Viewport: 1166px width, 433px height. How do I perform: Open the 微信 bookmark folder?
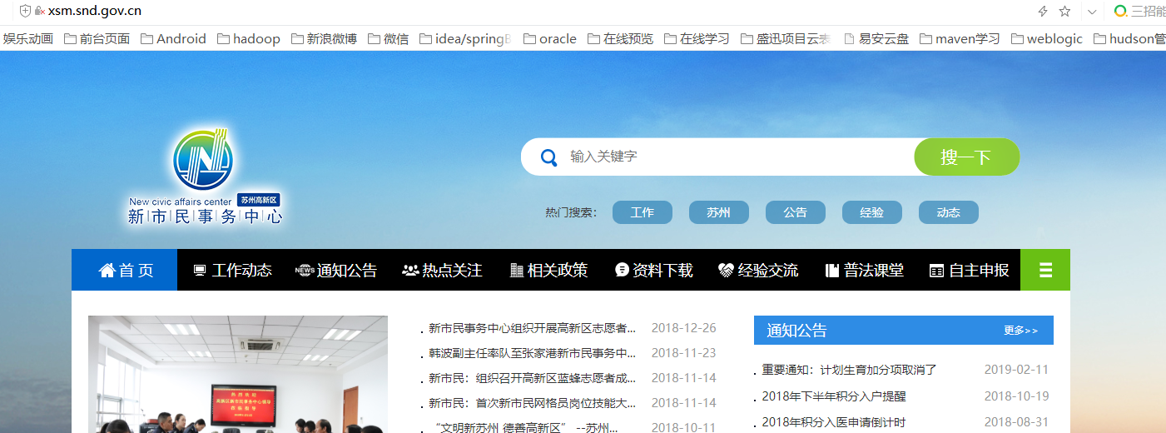tap(388, 38)
